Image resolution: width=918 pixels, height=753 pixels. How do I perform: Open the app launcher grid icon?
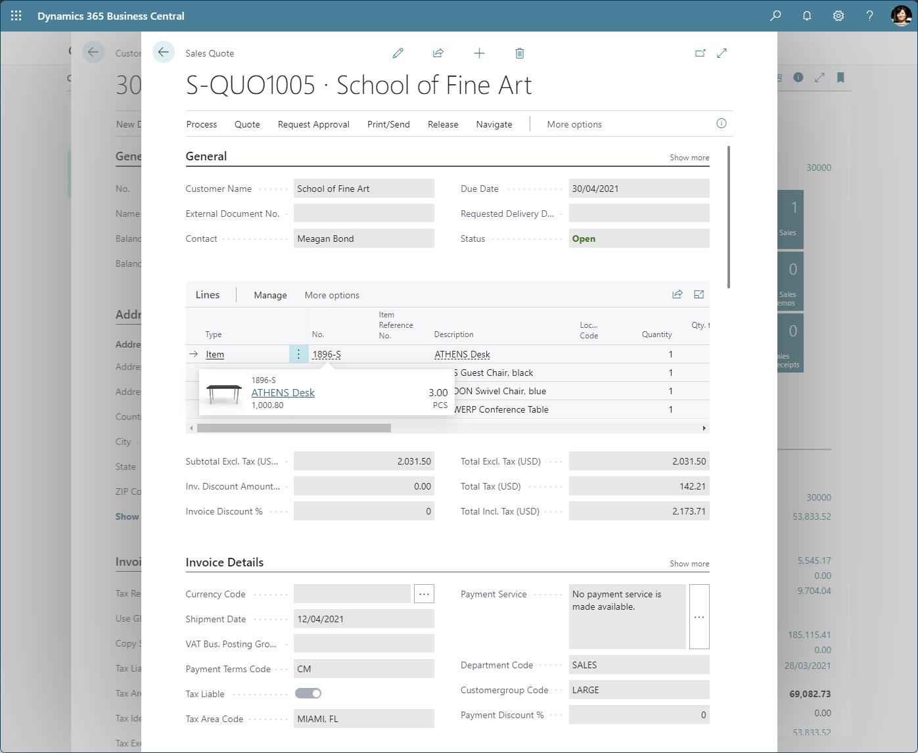(x=16, y=15)
